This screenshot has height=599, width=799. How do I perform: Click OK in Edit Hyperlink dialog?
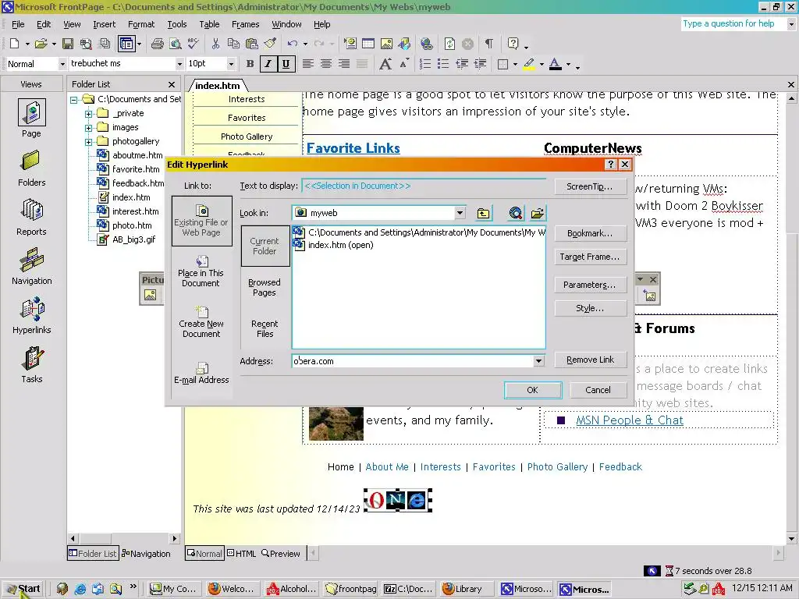pyautogui.click(x=532, y=390)
